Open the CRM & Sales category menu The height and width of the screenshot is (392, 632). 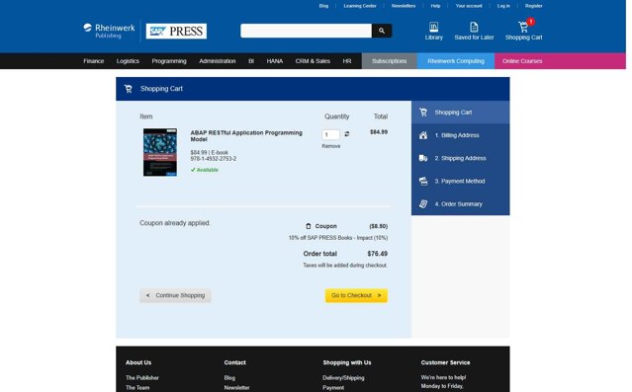[x=313, y=61]
